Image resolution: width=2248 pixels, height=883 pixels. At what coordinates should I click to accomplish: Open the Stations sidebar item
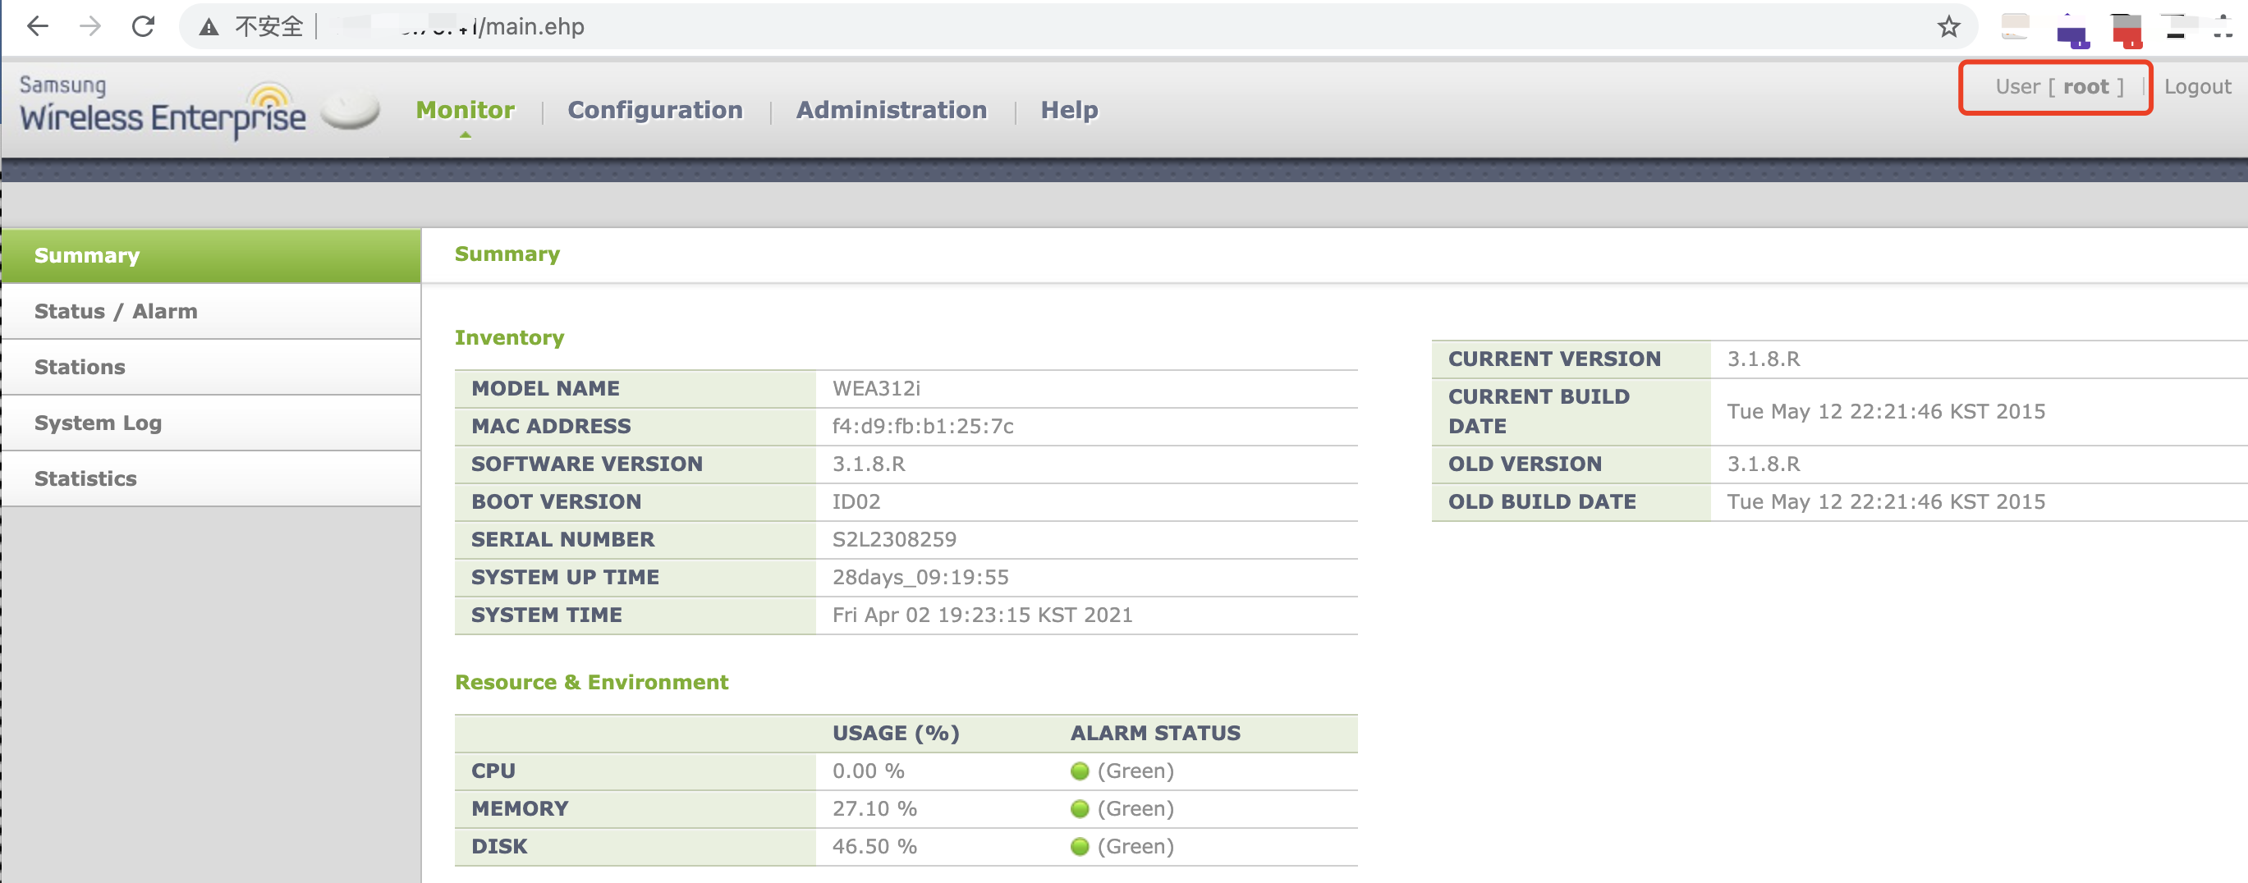click(x=211, y=368)
